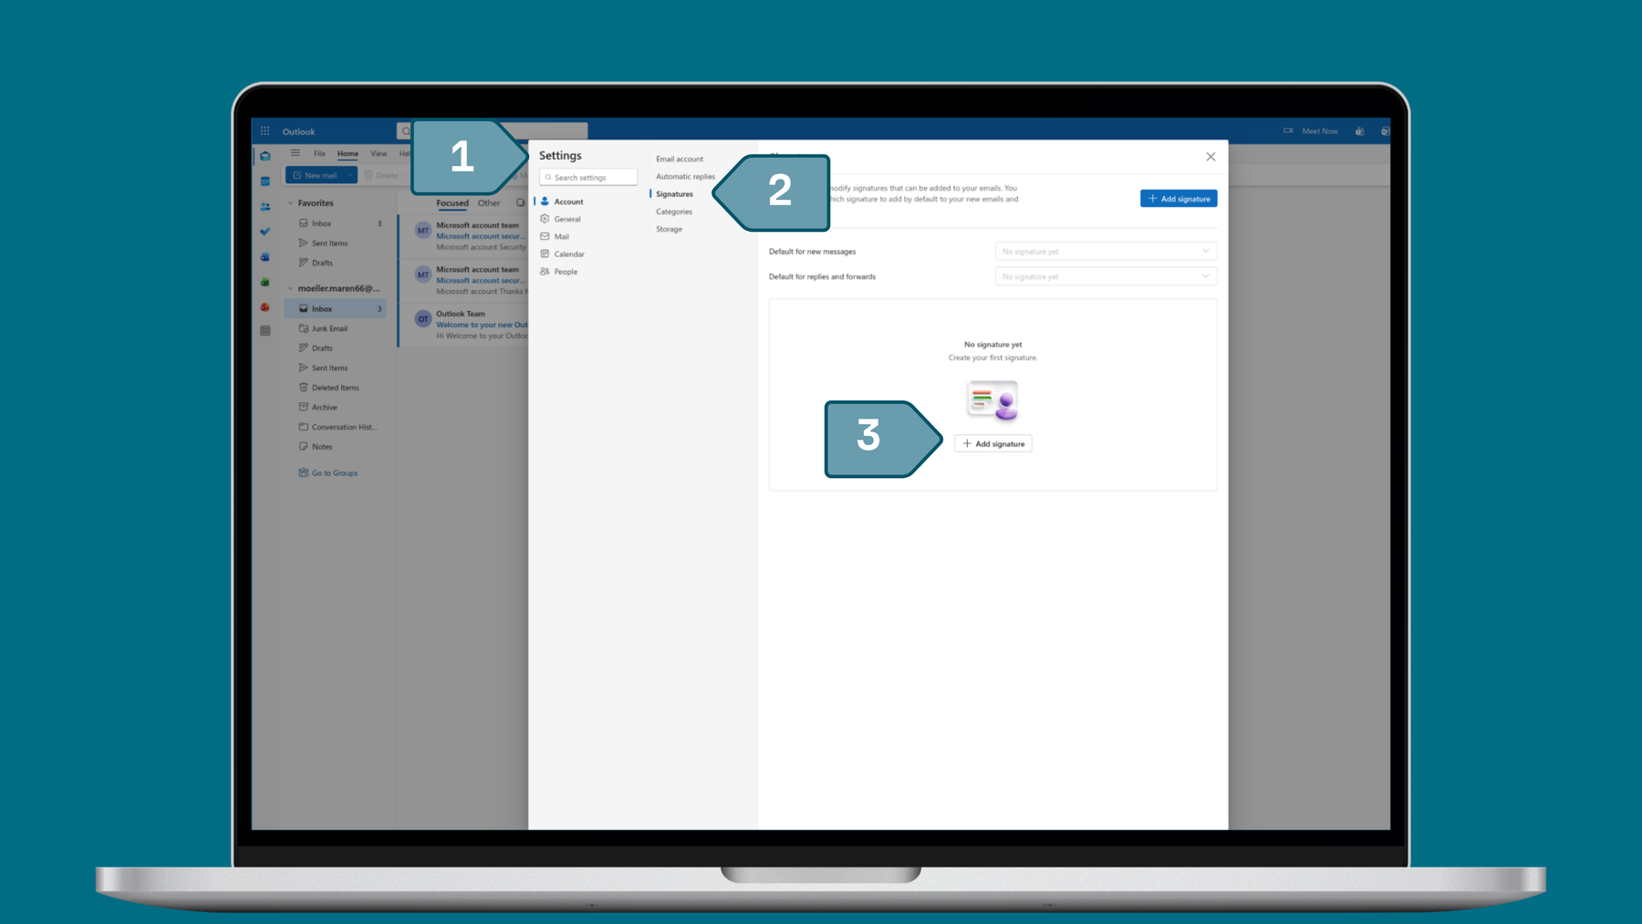Open the app launcher grid icon
The image size is (1642, 924).
(x=264, y=130)
